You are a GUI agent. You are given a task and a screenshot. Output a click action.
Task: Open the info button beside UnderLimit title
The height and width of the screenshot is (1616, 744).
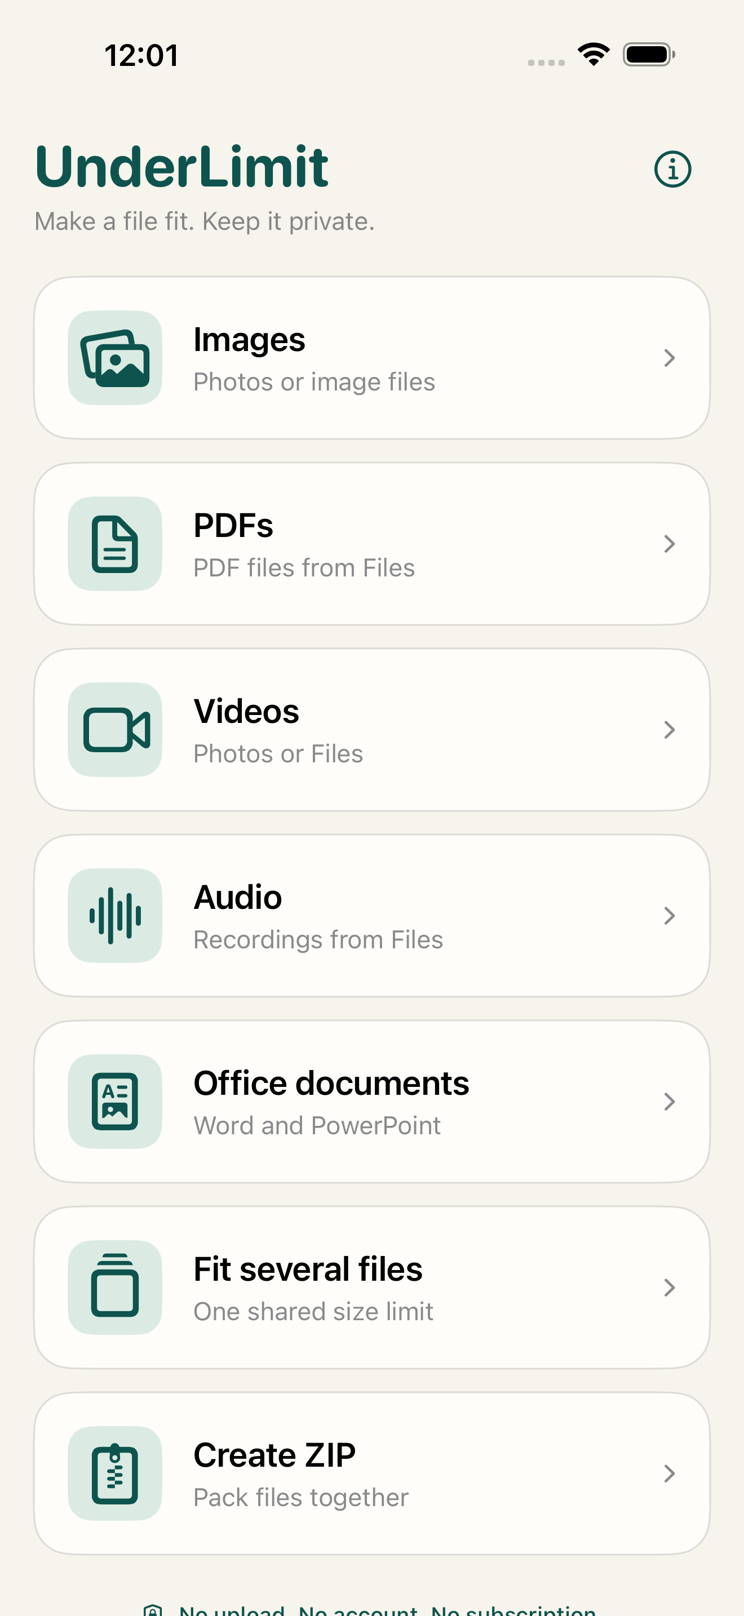[x=672, y=168]
